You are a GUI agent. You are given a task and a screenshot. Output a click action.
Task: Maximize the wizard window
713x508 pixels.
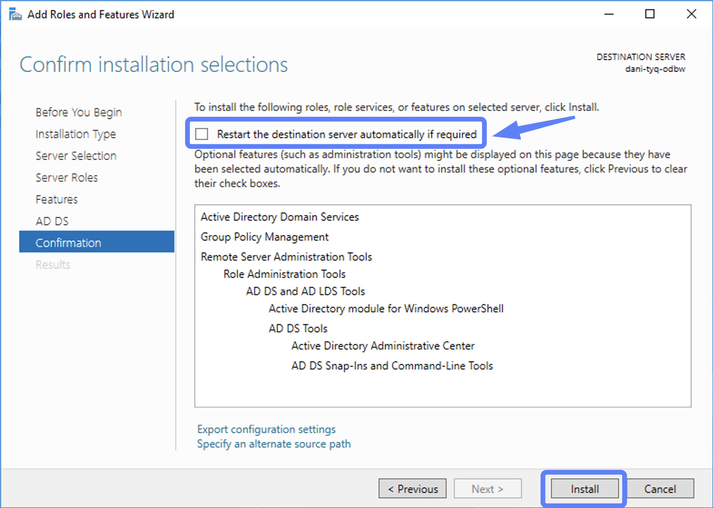650,14
